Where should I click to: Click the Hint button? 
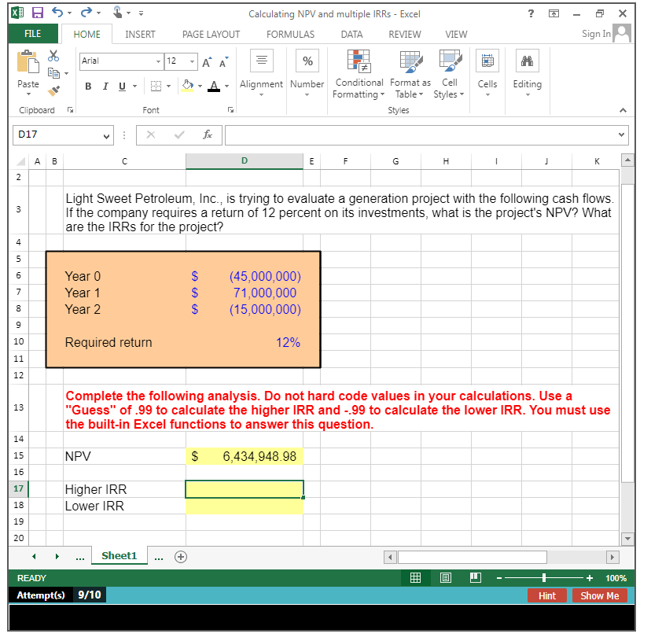tap(546, 595)
